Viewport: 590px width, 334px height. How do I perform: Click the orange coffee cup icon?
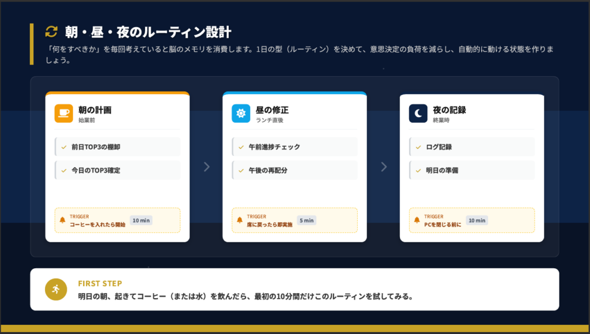[x=63, y=113]
